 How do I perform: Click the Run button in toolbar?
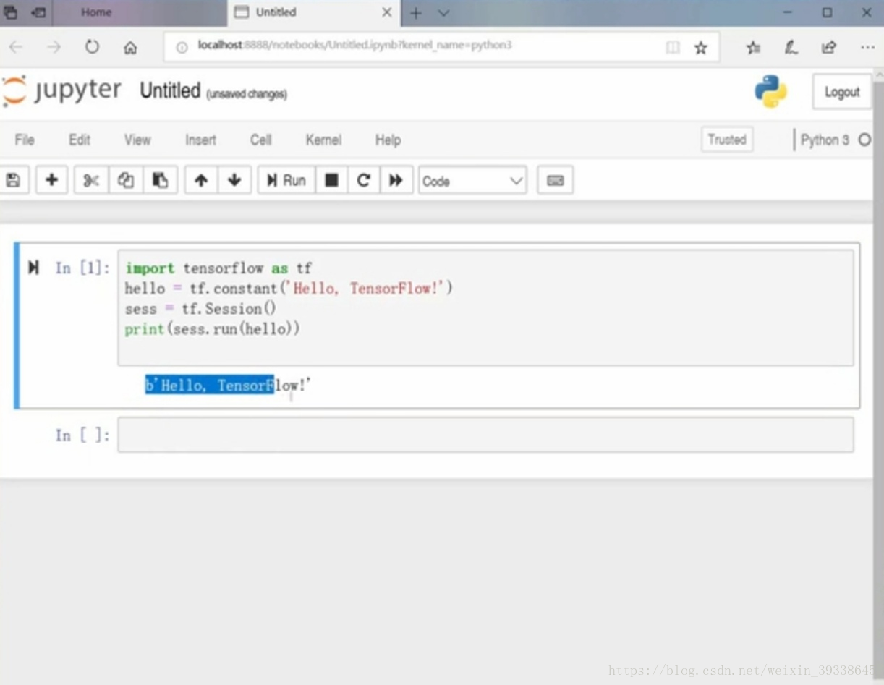pyautogui.click(x=286, y=181)
